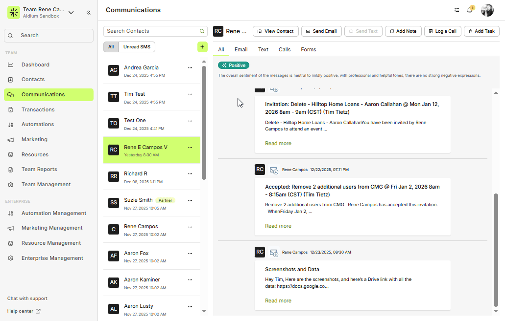505x321 pixels.
Task: Switch to the Email tab
Action: click(240, 49)
